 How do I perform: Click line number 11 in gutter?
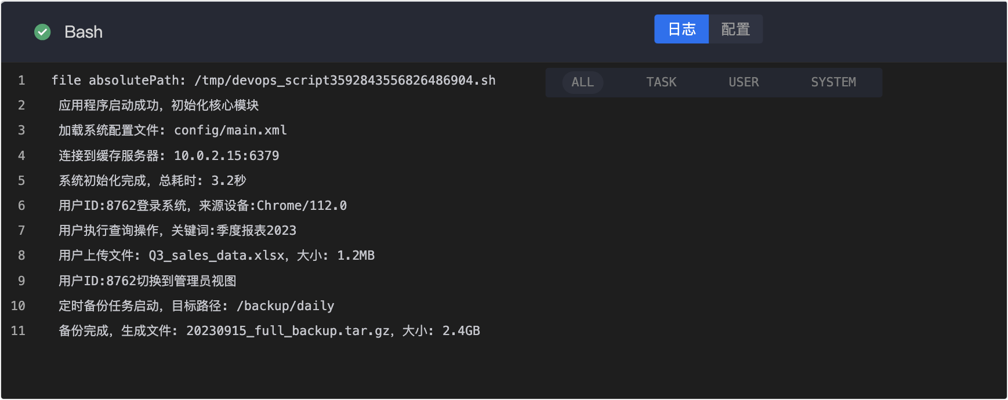pyautogui.click(x=18, y=331)
